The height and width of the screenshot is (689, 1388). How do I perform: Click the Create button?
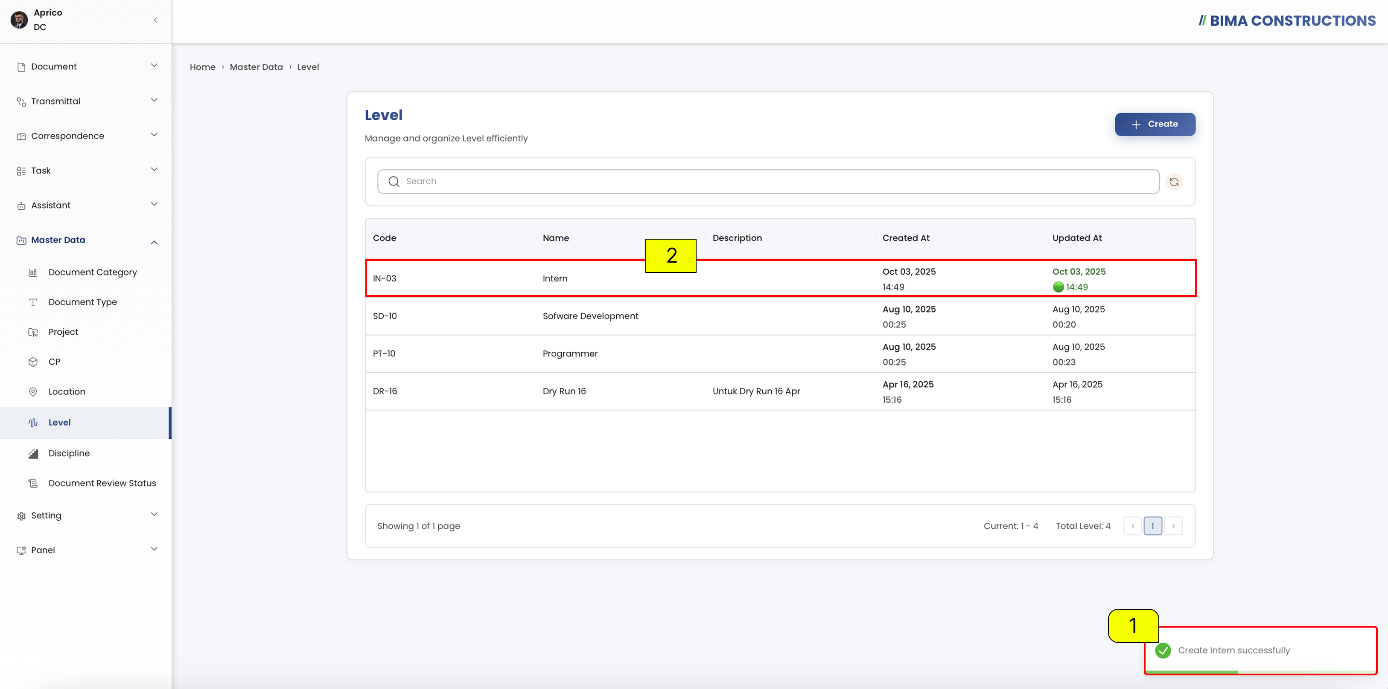point(1155,124)
